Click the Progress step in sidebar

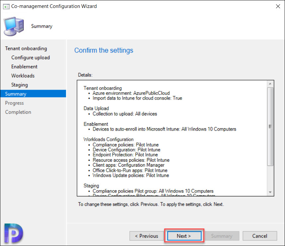[14, 103]
